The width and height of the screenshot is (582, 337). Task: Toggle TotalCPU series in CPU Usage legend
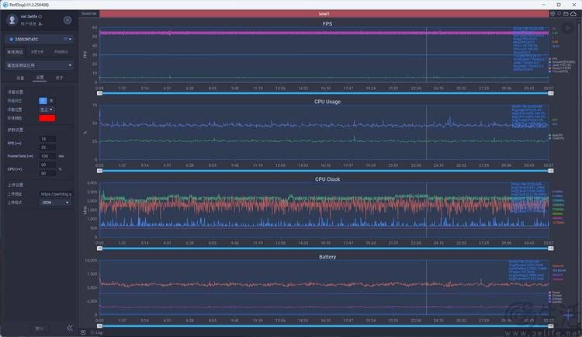[x=556, y=138]
